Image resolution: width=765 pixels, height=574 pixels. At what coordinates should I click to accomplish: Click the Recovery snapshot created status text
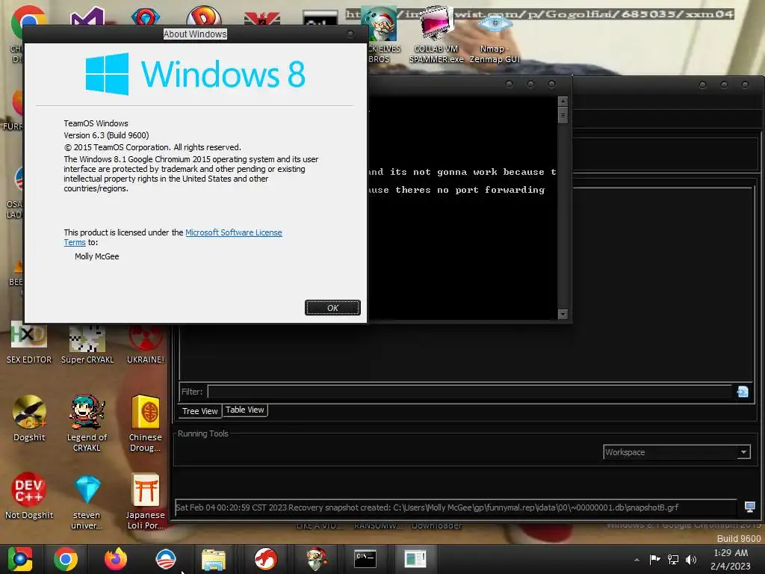427,507
